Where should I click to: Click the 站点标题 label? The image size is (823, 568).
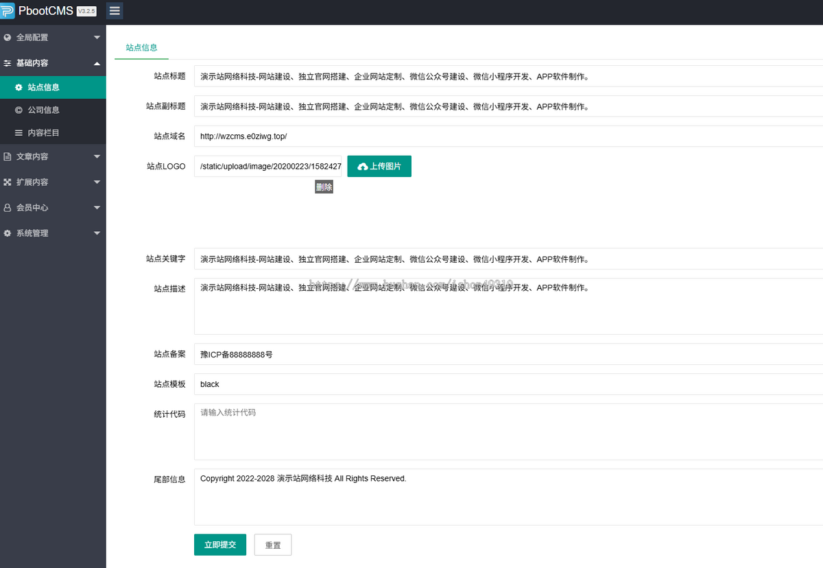pyautogui.click(x=169, y=77)
